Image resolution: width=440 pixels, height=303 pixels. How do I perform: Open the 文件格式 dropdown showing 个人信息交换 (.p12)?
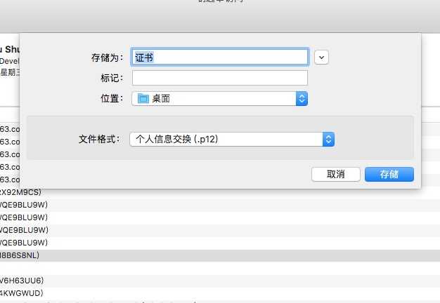pyautogui.click(x=231, y=140)
